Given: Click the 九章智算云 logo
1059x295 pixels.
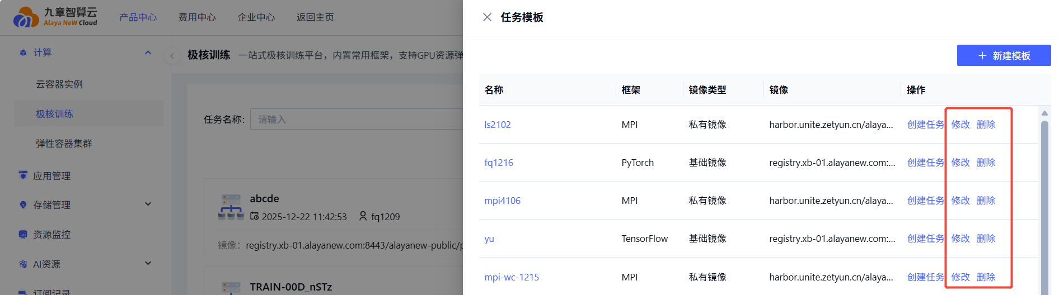Looking at the screenshot, I should point(55,17).
